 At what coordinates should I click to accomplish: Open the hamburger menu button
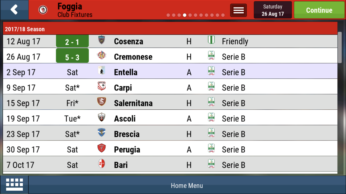[x=238, y=10]
